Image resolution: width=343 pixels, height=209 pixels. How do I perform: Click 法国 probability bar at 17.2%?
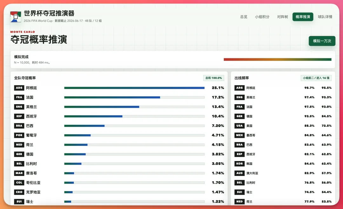pyautogui.click(x=134, y=98)
